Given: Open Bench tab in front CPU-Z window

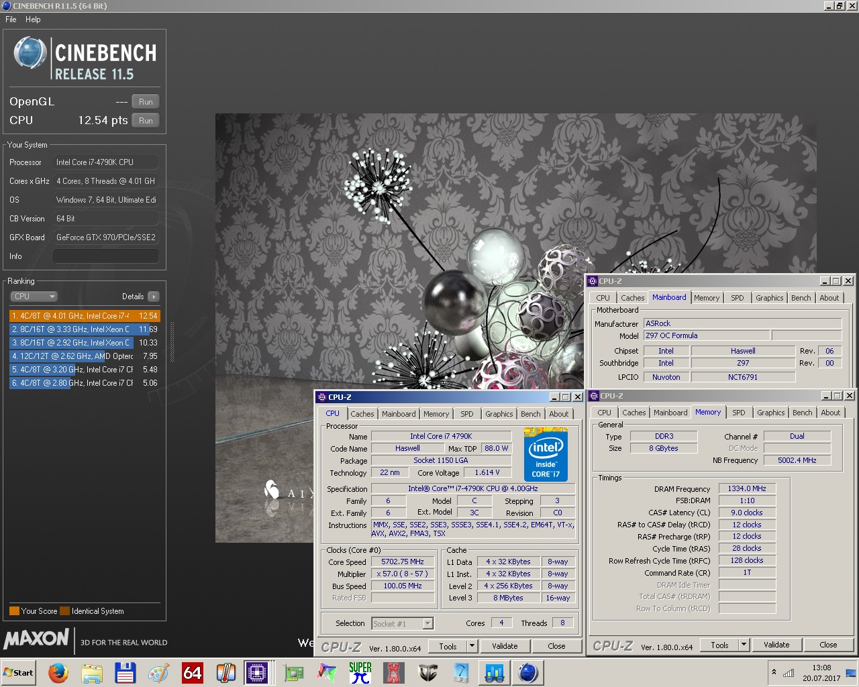Looking at the screenshot, I should 531,414.
